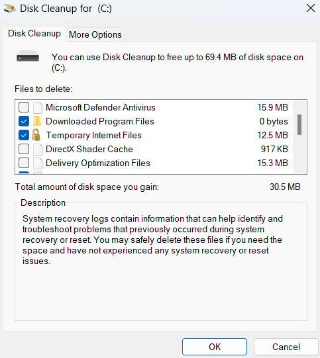Enable the DirectX Shader Cache checkbox
320x358 pixels.
click(24, 149)
